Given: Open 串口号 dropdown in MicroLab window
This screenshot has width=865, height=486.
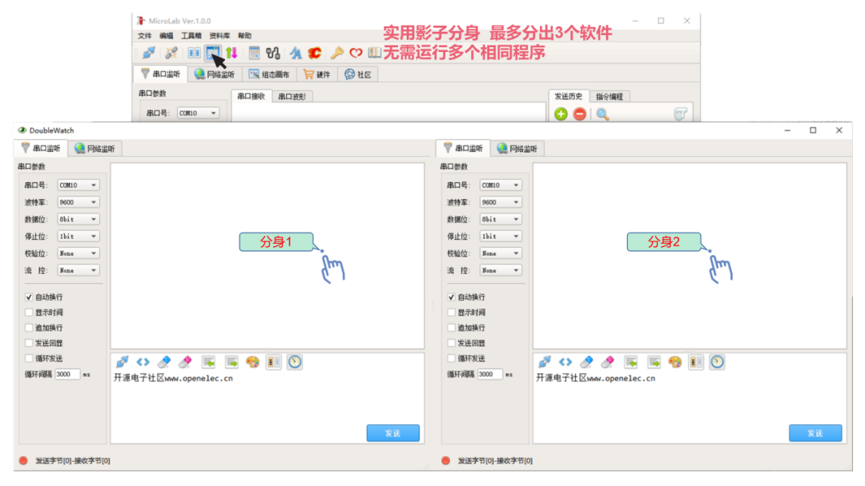Looking at the screenshot, I should 198,113.
